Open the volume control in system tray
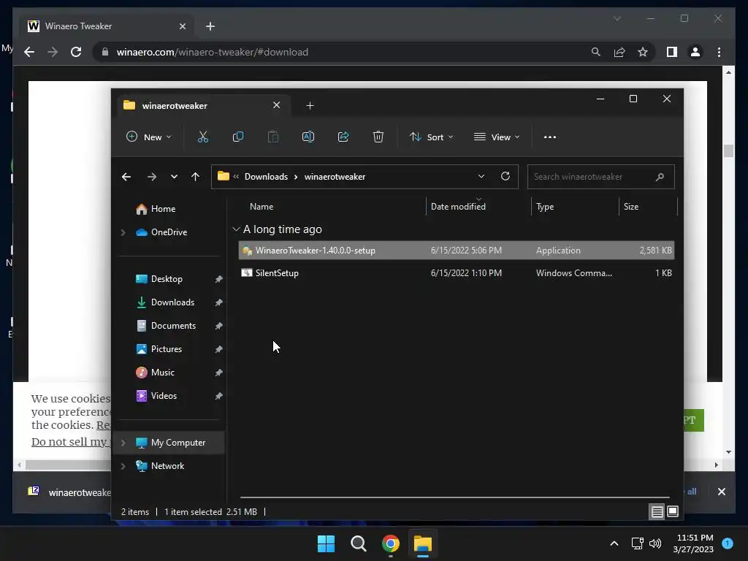 point(655,543)
